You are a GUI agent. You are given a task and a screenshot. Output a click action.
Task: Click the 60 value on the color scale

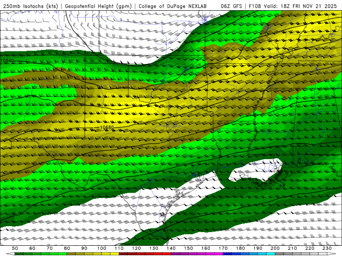tap(32, 248)
